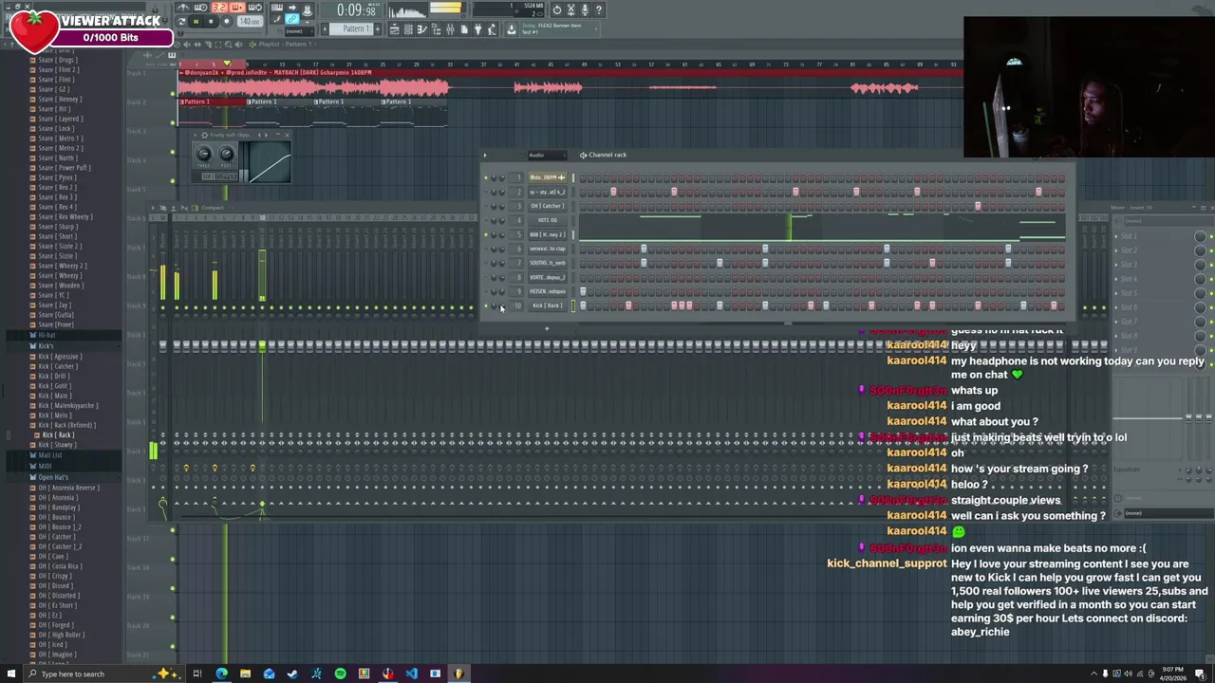
Task: Toggle mute LED for Kick [ Rack ] channel
Action: [486, 305]
